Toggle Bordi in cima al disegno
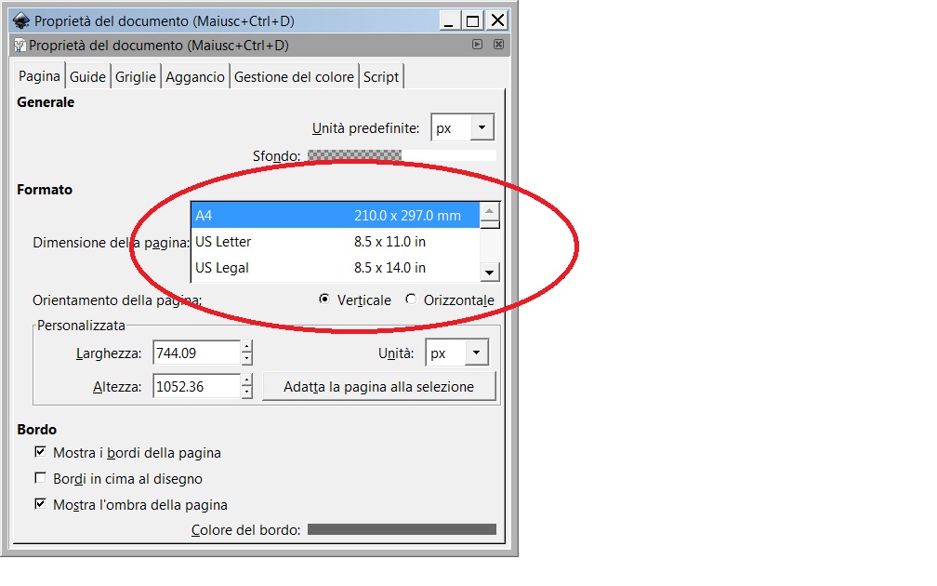Image resolution: width=937 pixels, height=586 pixels. coord(40,479)
